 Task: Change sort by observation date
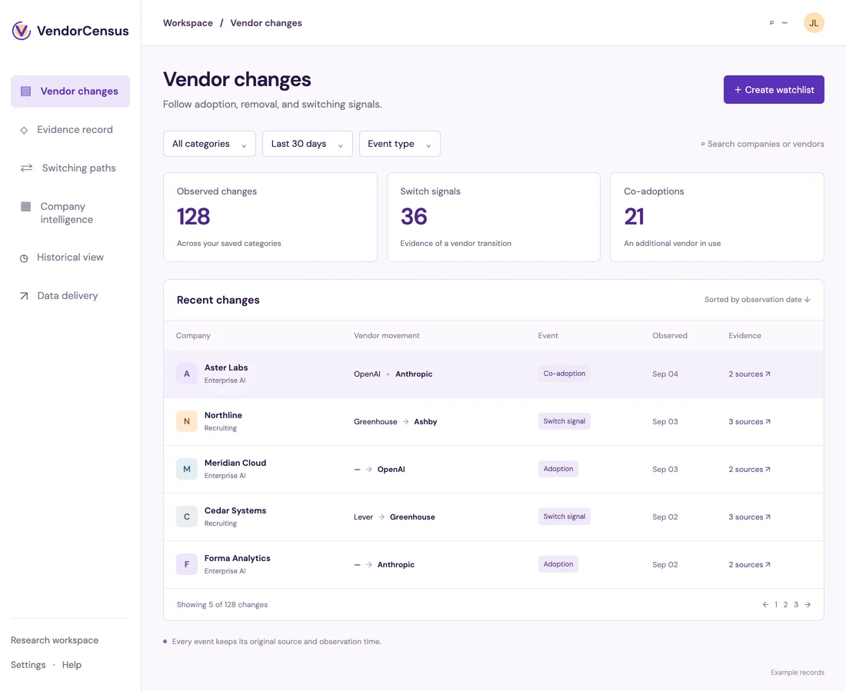point(757,299)
